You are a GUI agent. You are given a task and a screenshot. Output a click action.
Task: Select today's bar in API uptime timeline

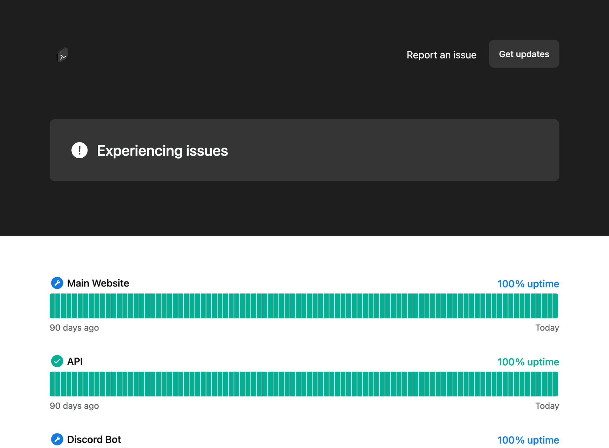pyautogui.click(x=555, y=384)
